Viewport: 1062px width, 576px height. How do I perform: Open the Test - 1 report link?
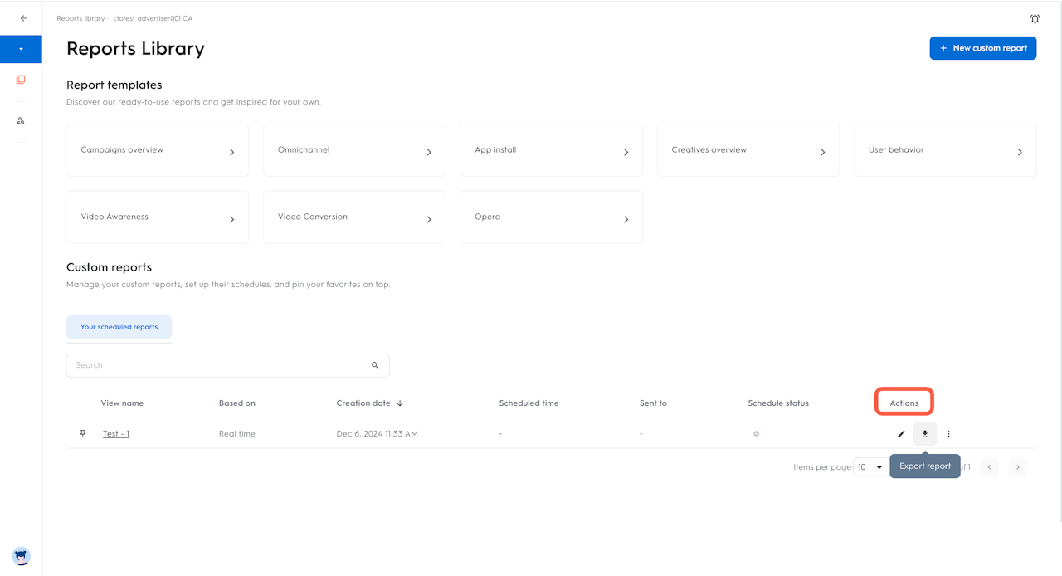(x=116, y=434)
